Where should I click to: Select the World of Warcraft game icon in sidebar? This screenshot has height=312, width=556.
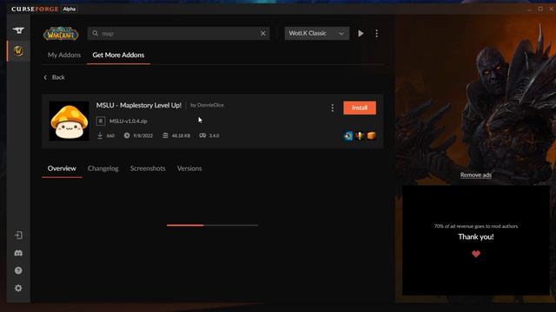[x=18, y=50]
